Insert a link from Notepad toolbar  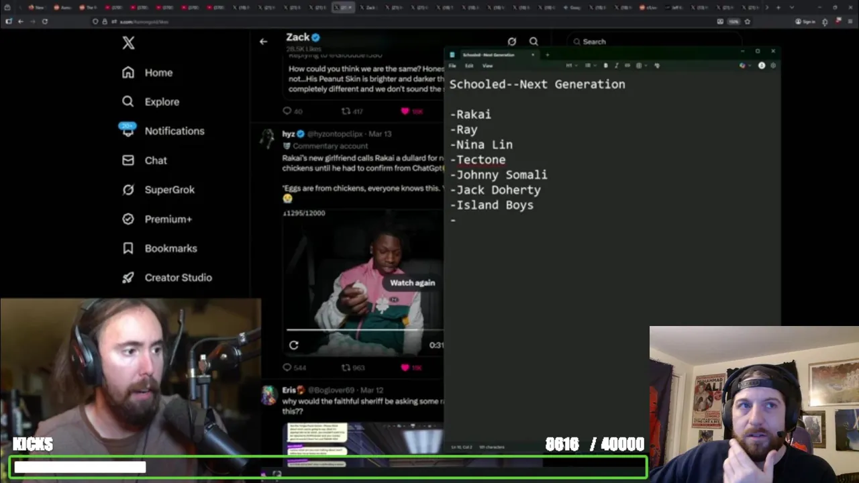(627, 66)
